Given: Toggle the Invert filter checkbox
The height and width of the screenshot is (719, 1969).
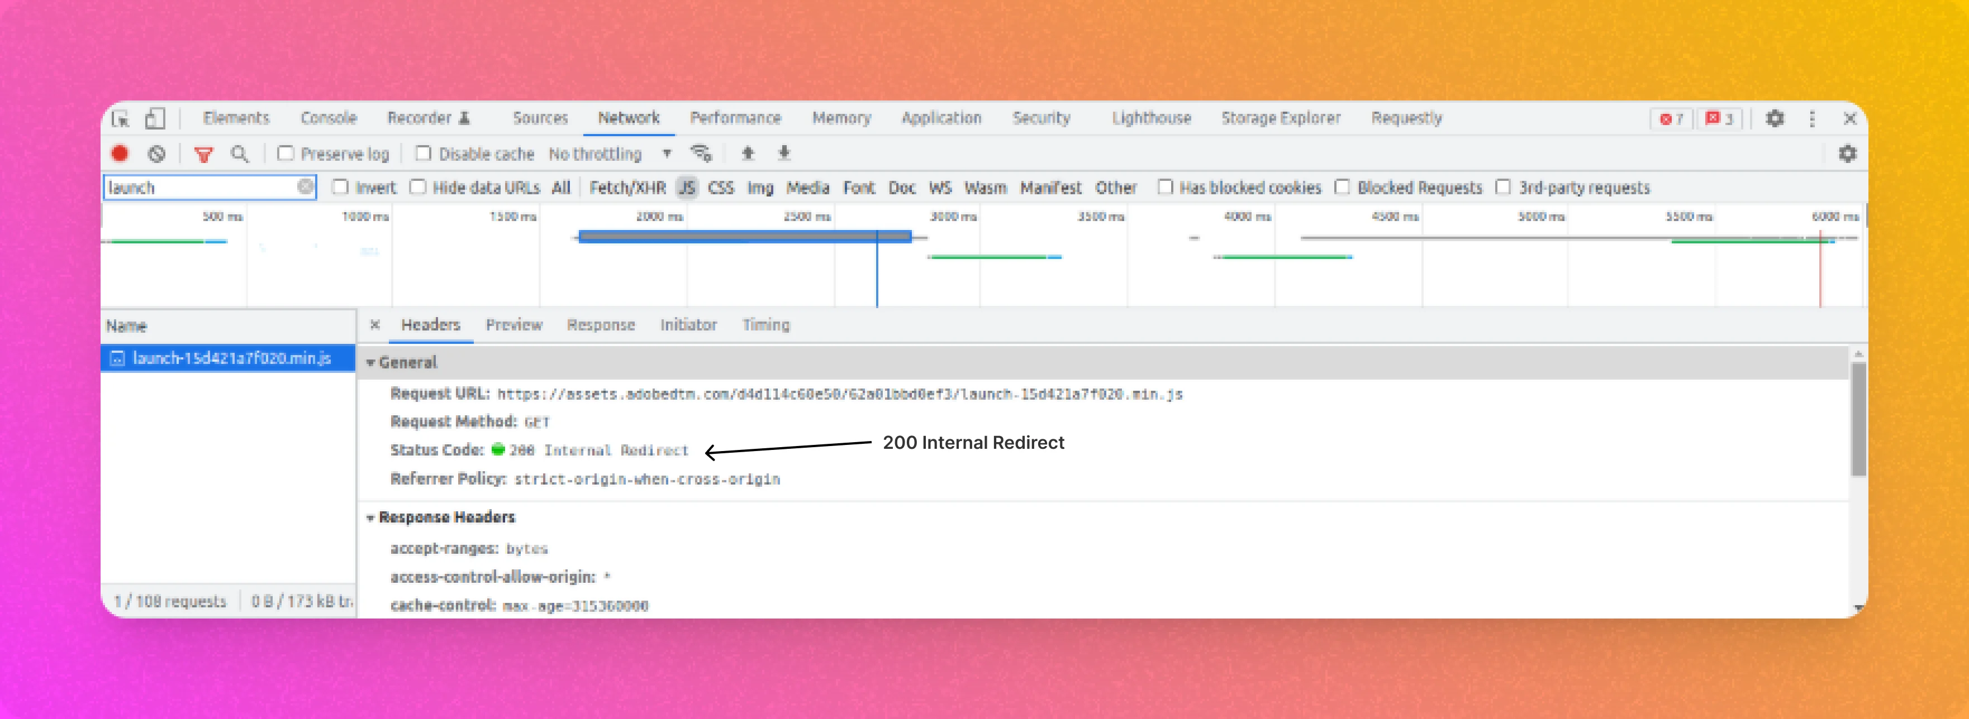Looking at the screenshot, I should pyautogui.click(x=340, y=187).
